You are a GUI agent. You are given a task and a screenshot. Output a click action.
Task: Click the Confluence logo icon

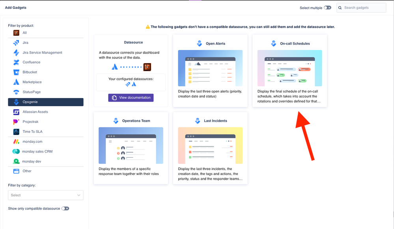16,62
